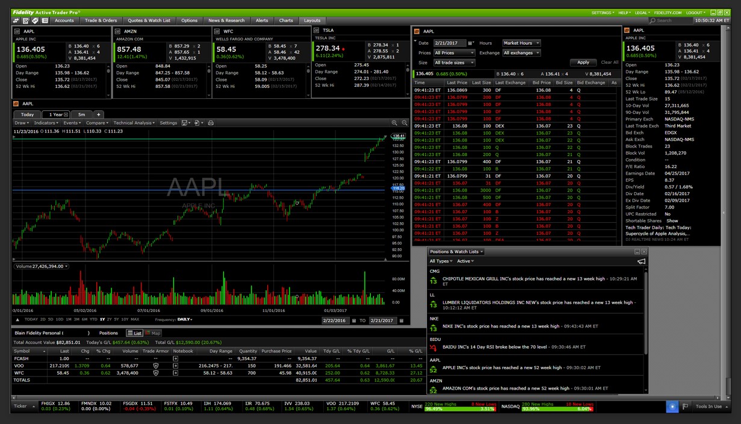
Task: Toggle Trade Armor shield for WFC position
Action: coord(155,373)
